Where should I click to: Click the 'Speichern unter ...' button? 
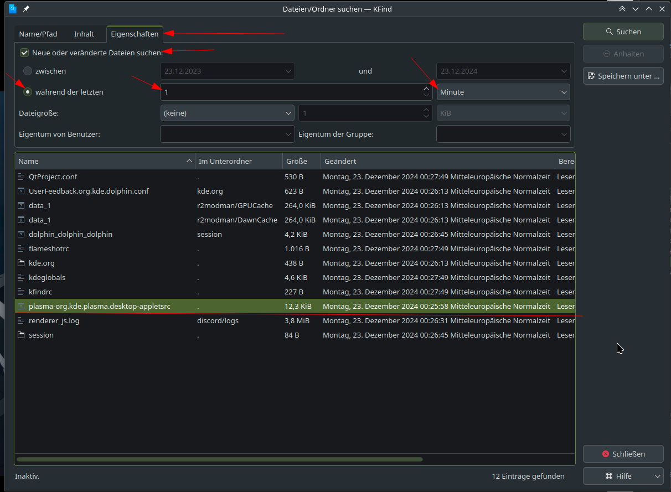pyautogui.click(x=623, y=76)
